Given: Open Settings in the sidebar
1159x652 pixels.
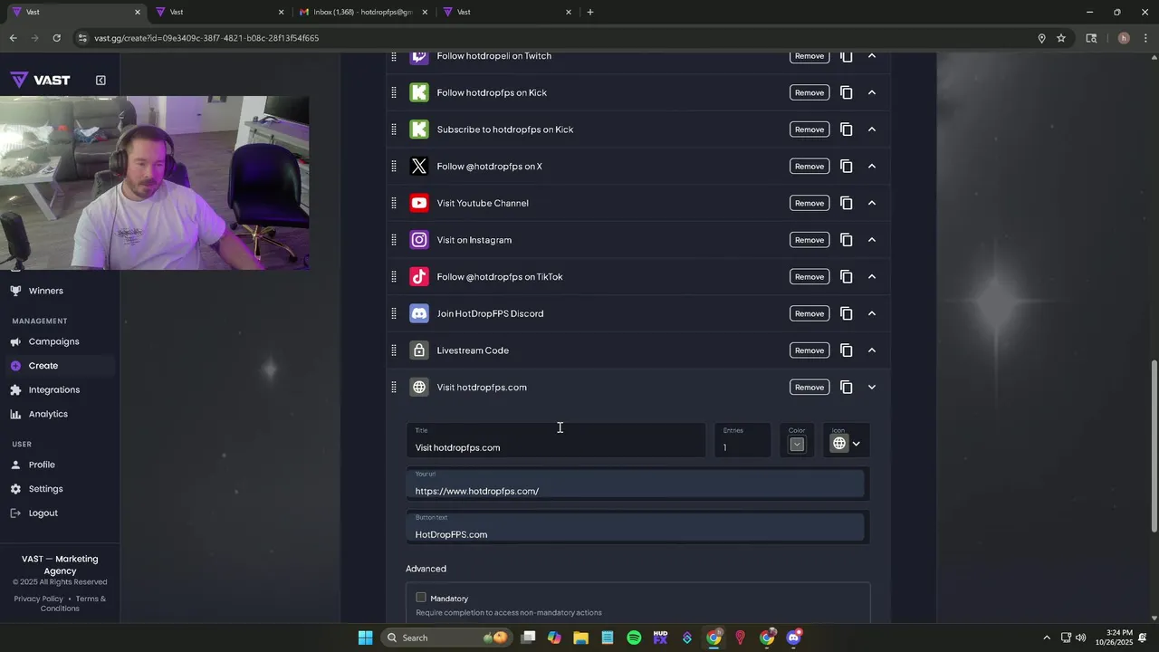Looking at the screenshot, I should pyautogui.click(x=45, y=489).
